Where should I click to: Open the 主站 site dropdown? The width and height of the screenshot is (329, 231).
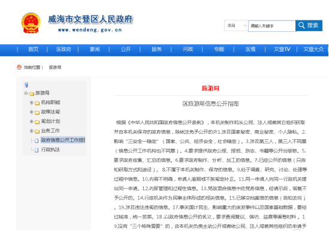click(x=236, y=26)
